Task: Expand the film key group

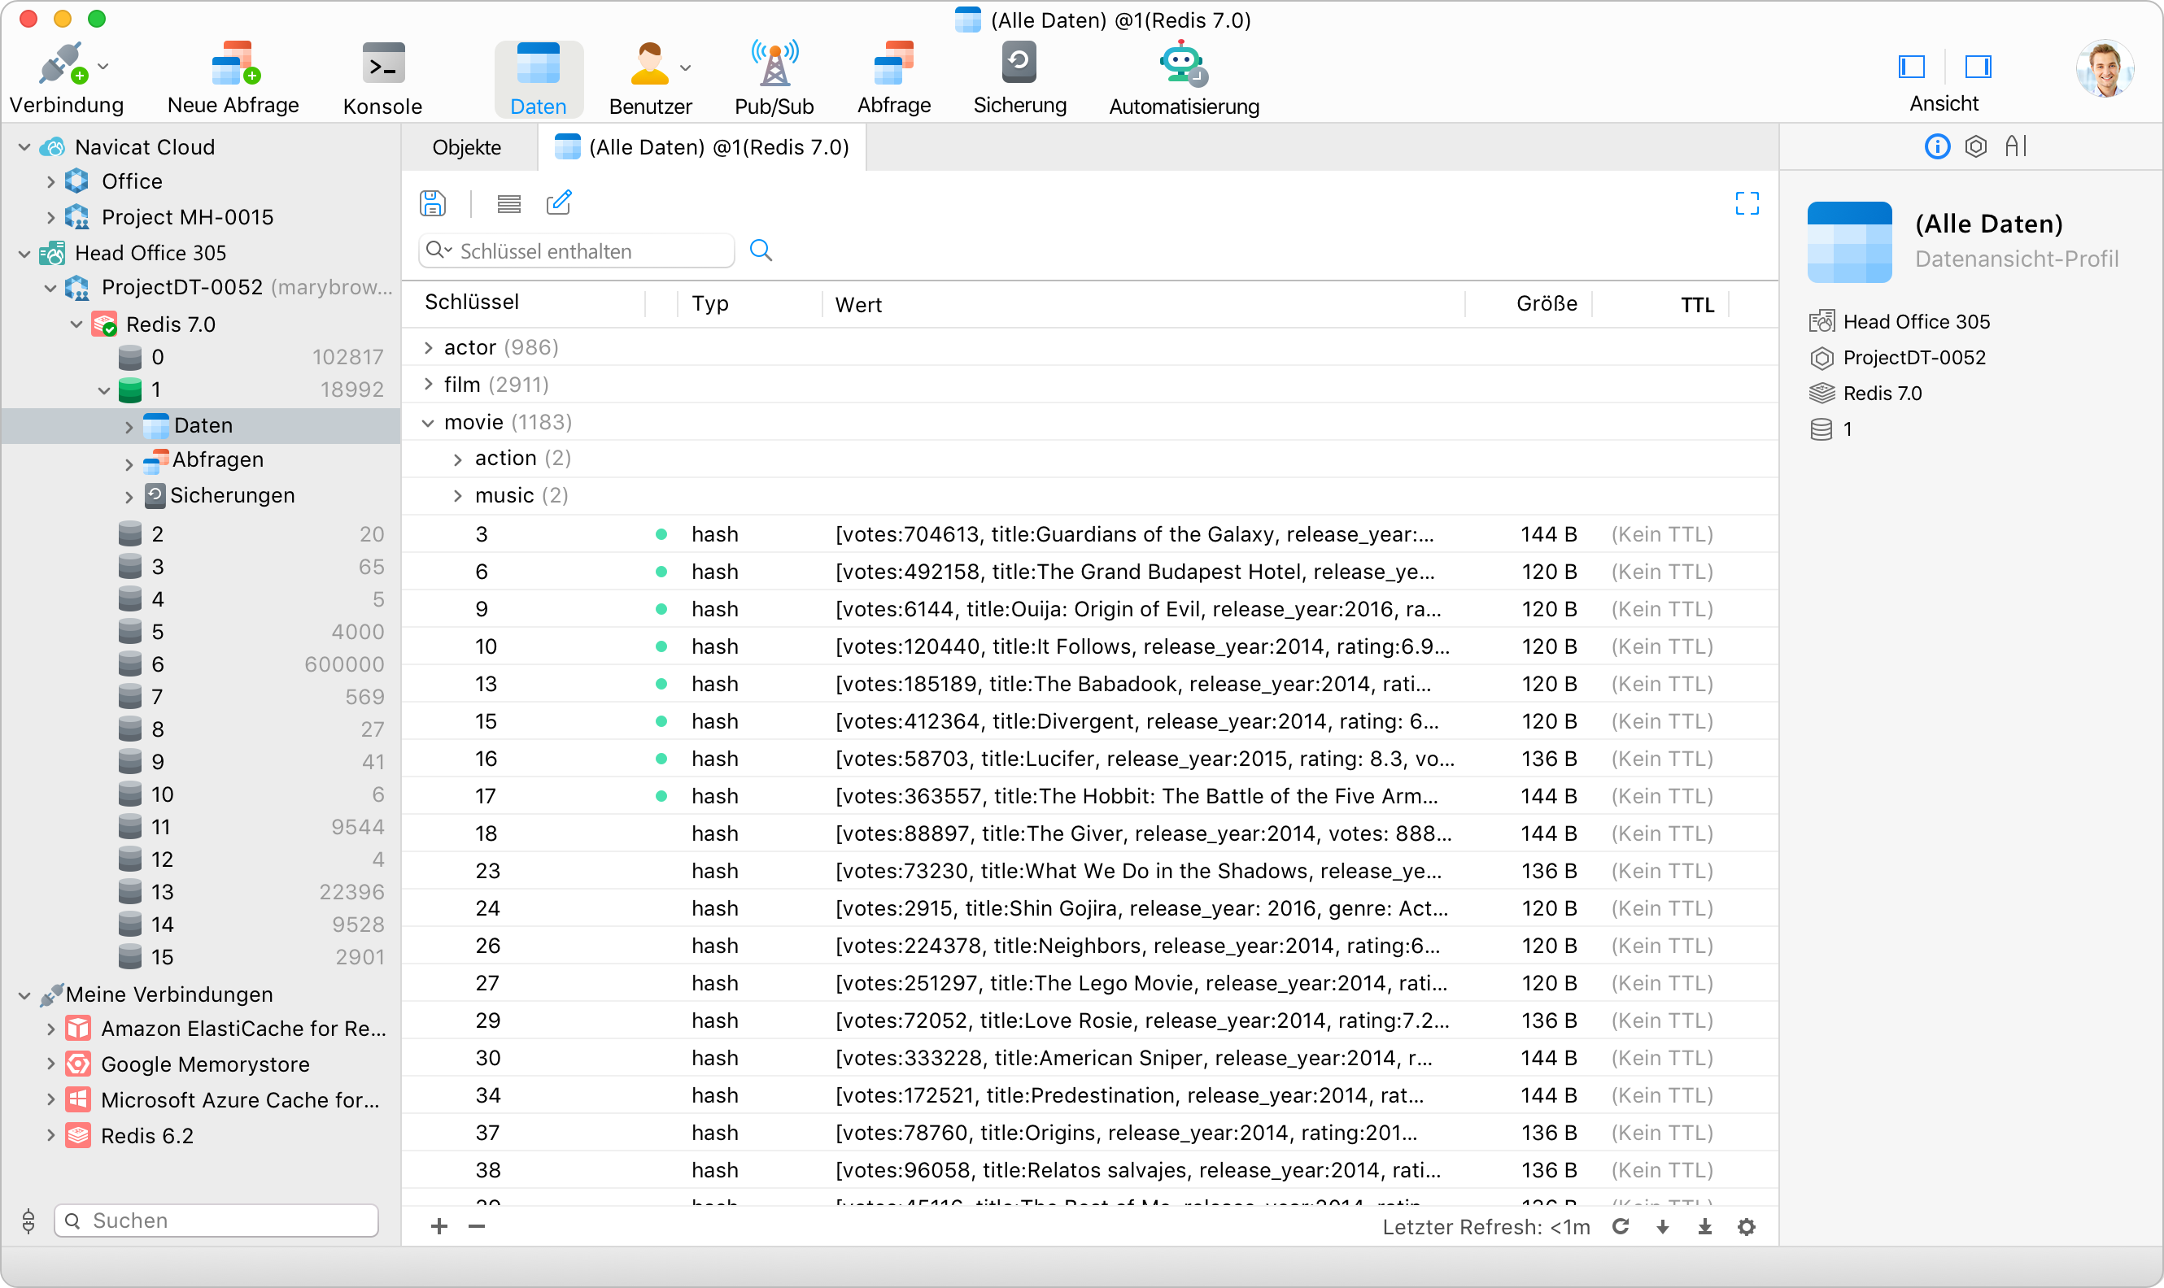Action: point(428,385)
